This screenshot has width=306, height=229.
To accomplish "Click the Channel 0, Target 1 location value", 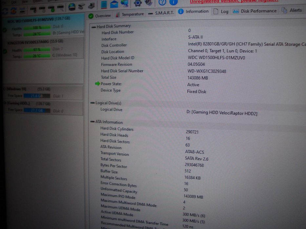I will pos(222,51).
